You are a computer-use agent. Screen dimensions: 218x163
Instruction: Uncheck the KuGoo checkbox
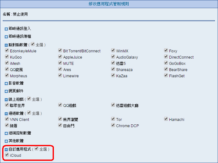pos(7,56)
